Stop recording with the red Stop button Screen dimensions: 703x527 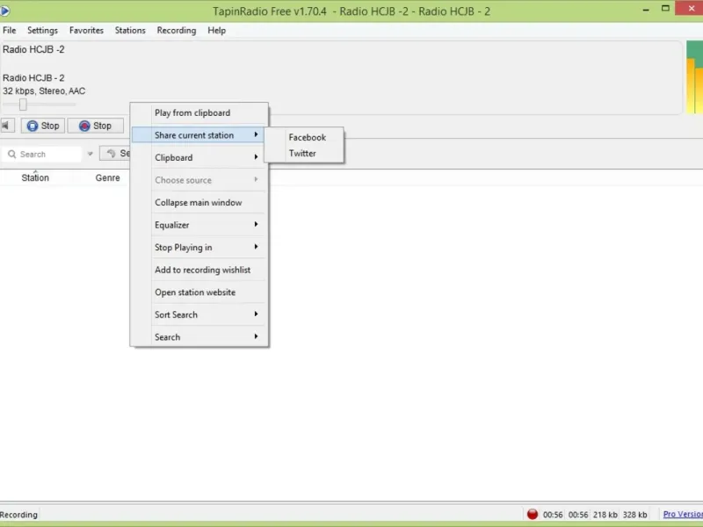point(95,126)
